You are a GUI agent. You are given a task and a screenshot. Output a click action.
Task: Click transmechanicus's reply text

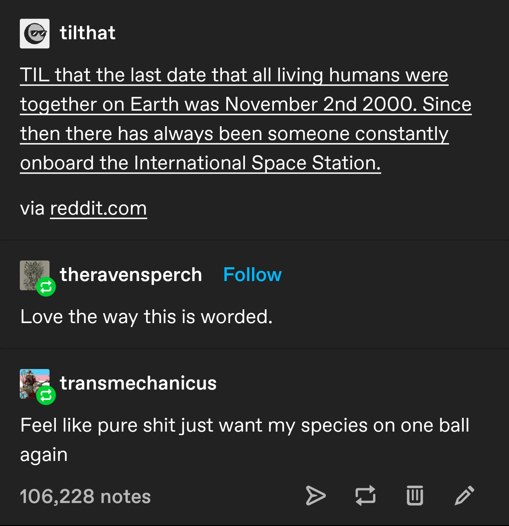coord(244,426)
